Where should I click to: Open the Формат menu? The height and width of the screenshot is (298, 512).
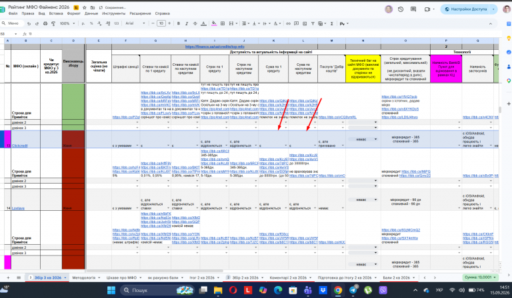pyautogui.click(x=74, y=14)
